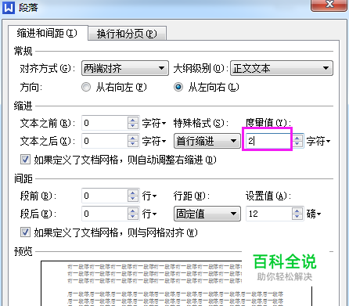Screen dimensions: 349x306
Task: Switch to the 换行和分页 tab
Action: tap(127, 34)
